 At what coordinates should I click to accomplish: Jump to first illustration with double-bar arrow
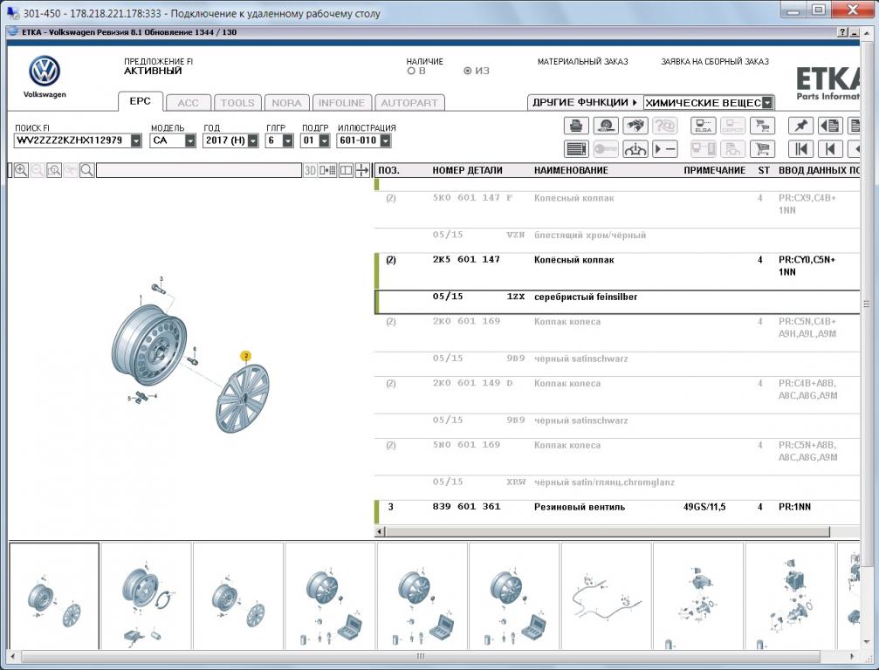(800, 149)
